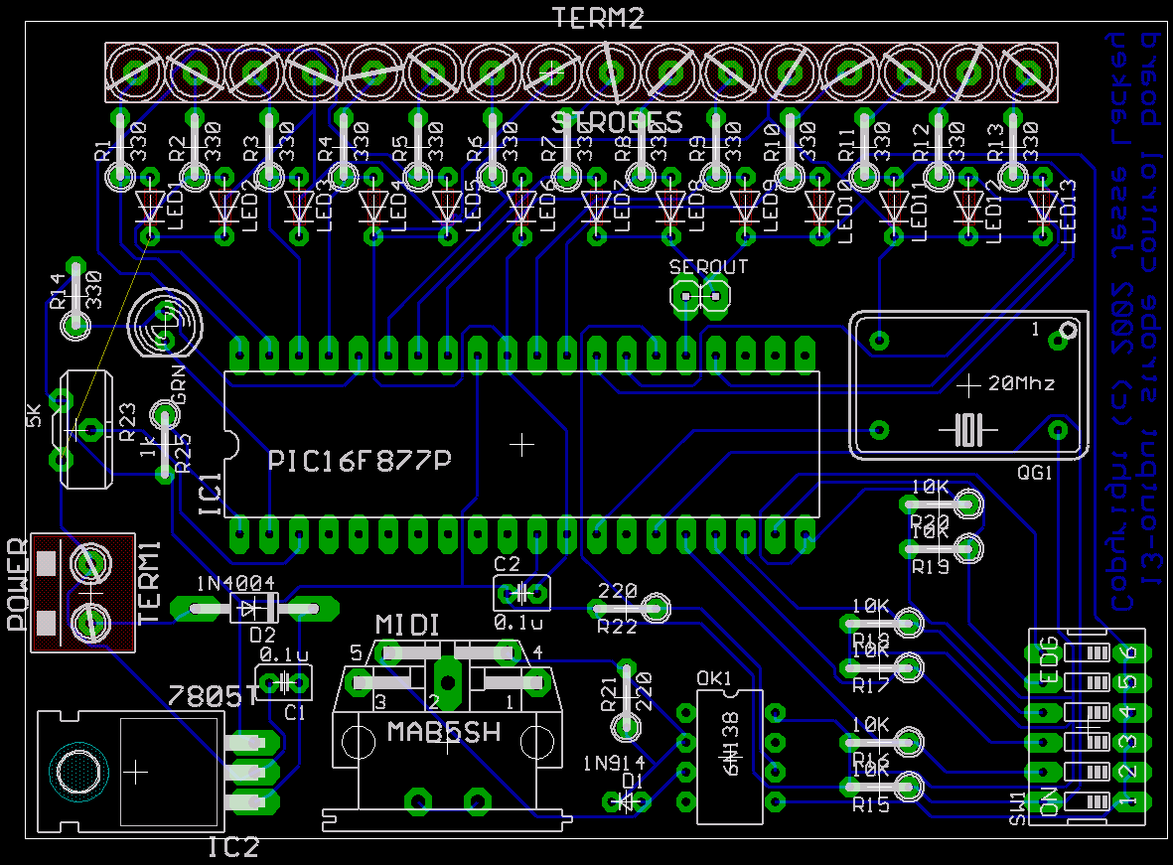The height and width of the screenshot is (865, 1173).
Task: Select the D2 diode symbol
Action: [253, 609]
